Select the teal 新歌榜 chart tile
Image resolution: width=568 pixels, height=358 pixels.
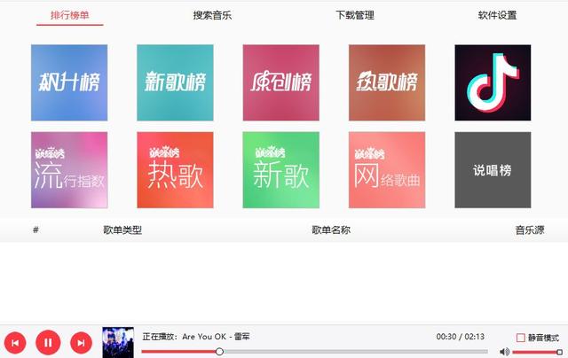pyautogui.click(x=175, y=82)
